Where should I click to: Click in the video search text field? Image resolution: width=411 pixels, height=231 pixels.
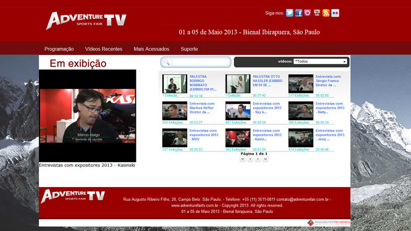[x=201, y=62]
